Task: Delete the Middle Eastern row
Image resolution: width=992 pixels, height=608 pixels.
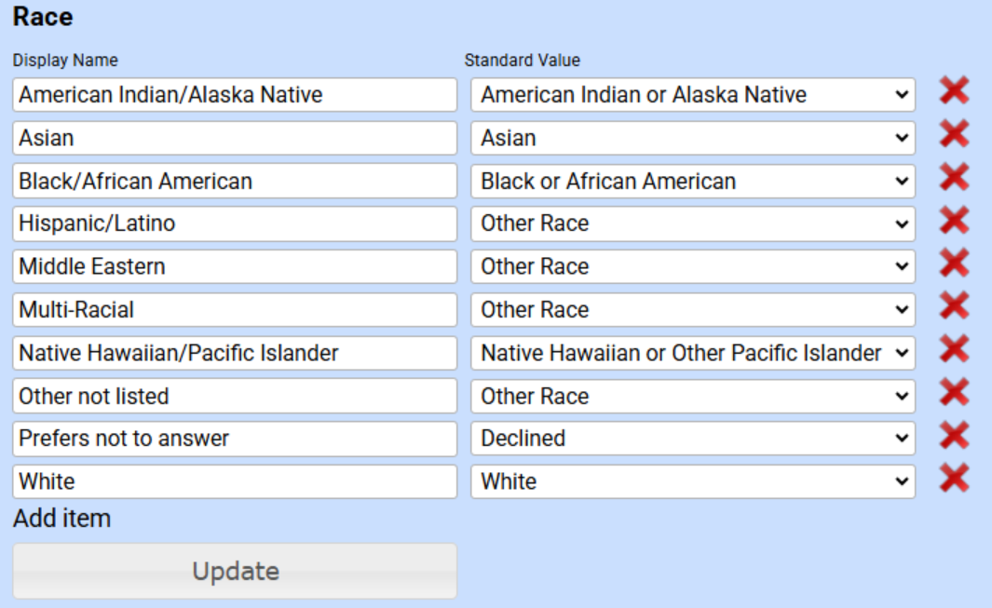Action: 954,263
